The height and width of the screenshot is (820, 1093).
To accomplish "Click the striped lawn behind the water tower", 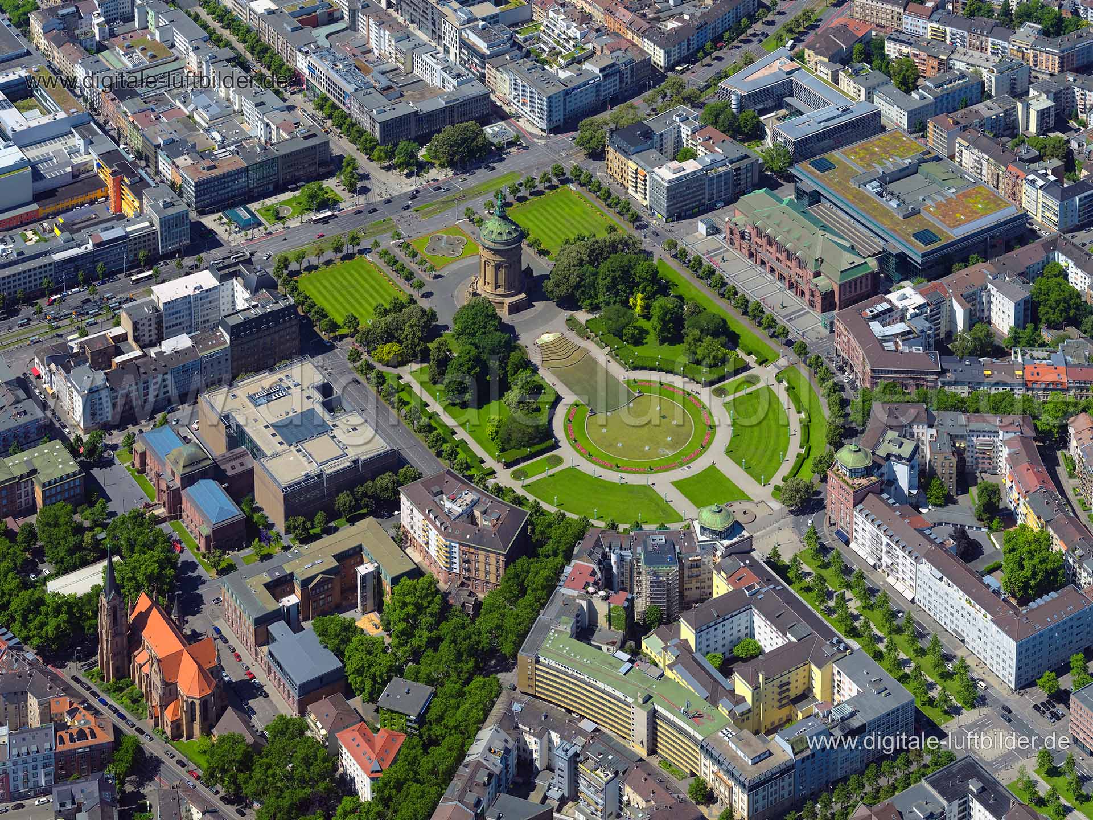I will [560, 219].
